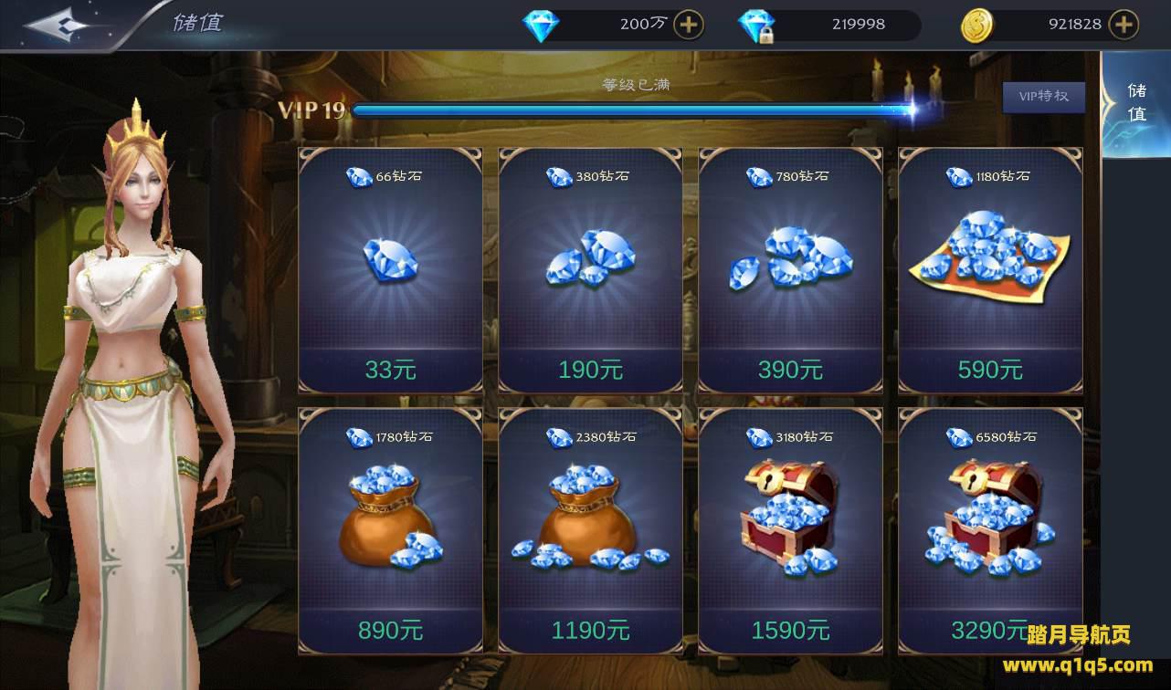
Task: Select the 780钻石 pack for 390元
Action: point(790,271)
